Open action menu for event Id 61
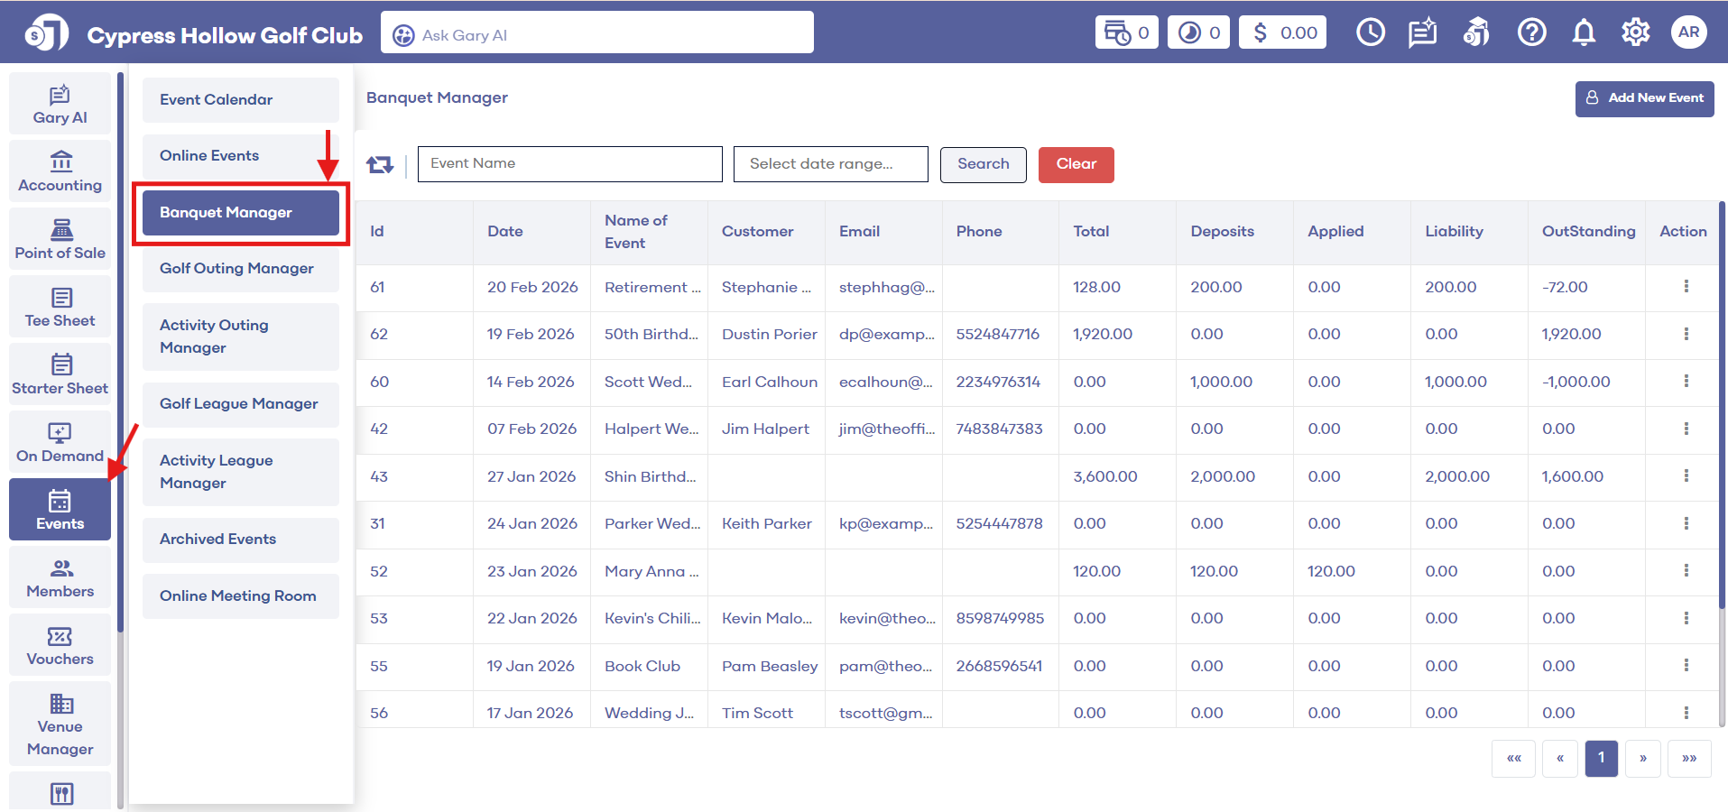1728x812 pixels. point(1686,287)
